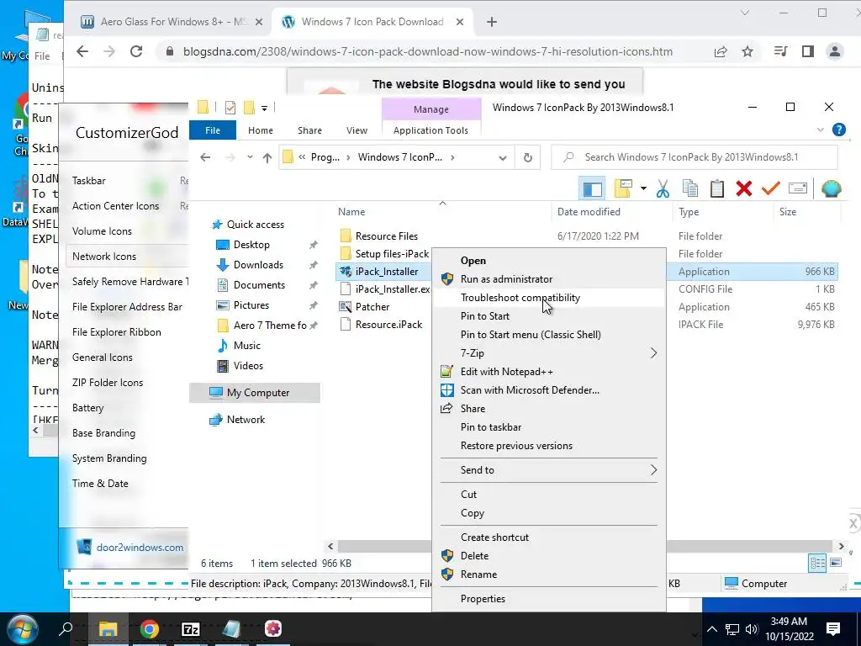Toggle the navigation pane icon in toolbar
The image size is (861, 646).
592,189
